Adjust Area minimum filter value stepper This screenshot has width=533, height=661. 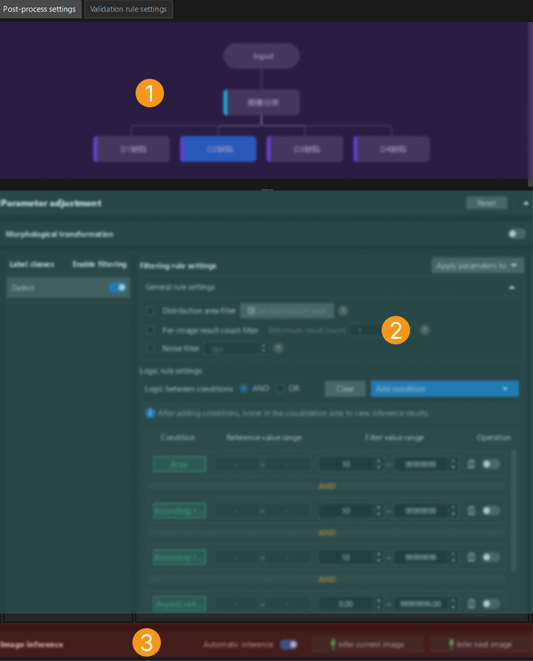(378, 464)
